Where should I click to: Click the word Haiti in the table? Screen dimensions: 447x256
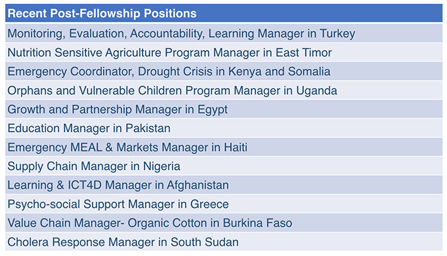click(236, 147)
